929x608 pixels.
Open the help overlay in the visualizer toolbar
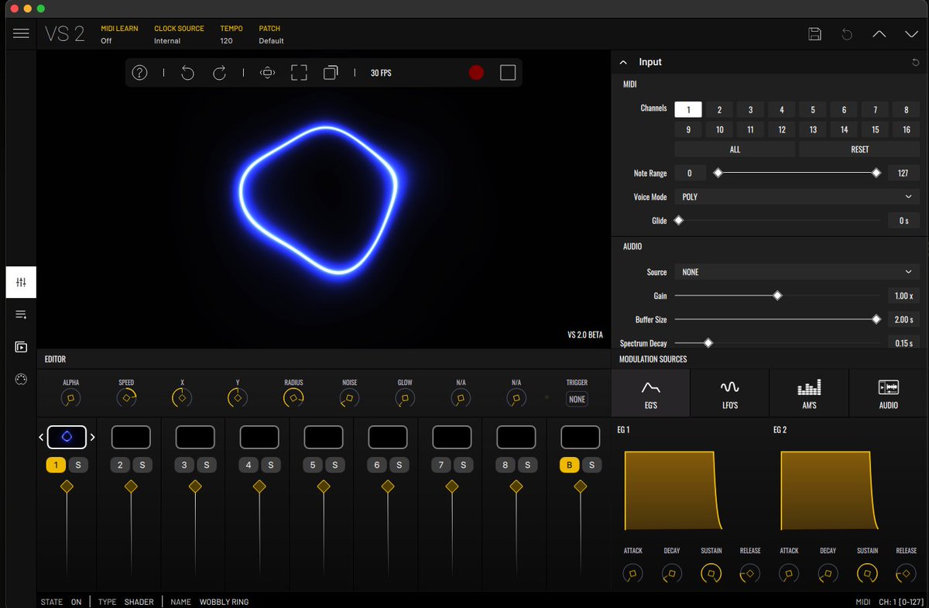(139, 72)
